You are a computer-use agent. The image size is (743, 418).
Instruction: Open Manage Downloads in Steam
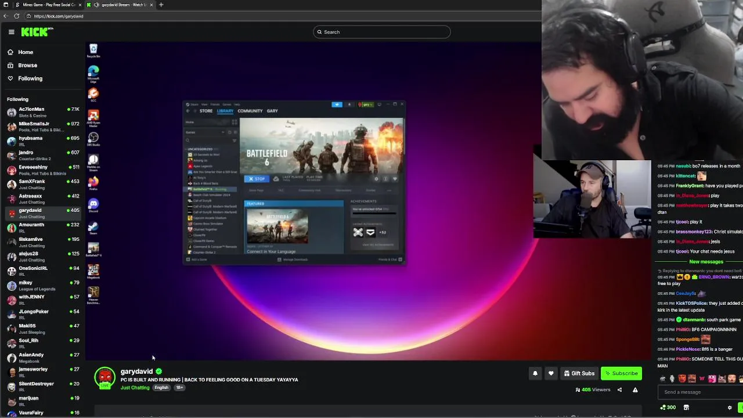coord(293,260)
